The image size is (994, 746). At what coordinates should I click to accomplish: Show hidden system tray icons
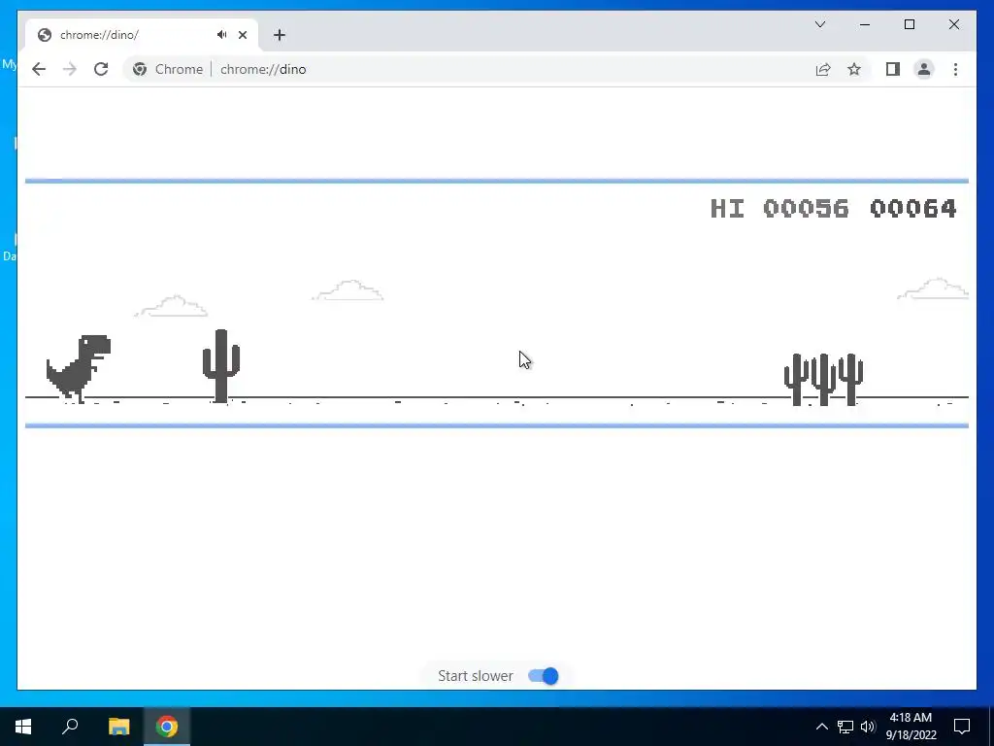coord(821,727)
